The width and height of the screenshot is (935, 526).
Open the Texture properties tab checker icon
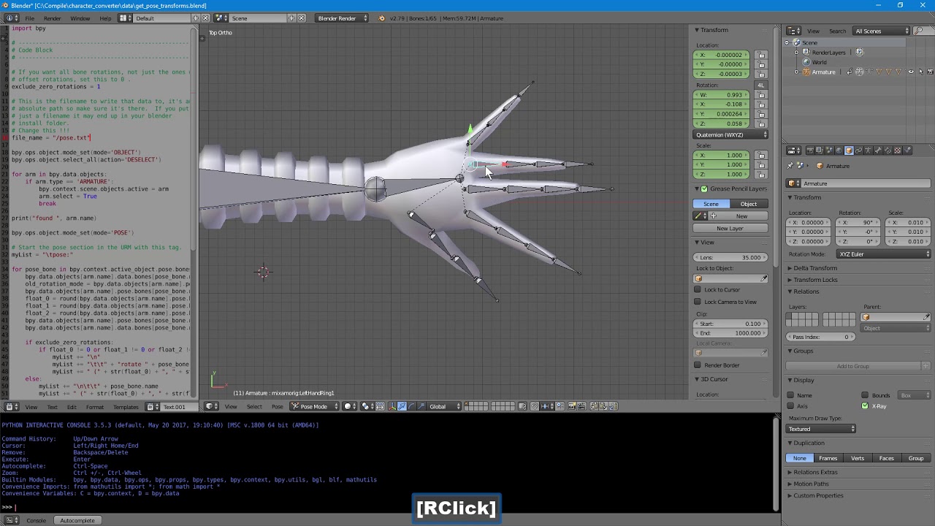point(897,150)
